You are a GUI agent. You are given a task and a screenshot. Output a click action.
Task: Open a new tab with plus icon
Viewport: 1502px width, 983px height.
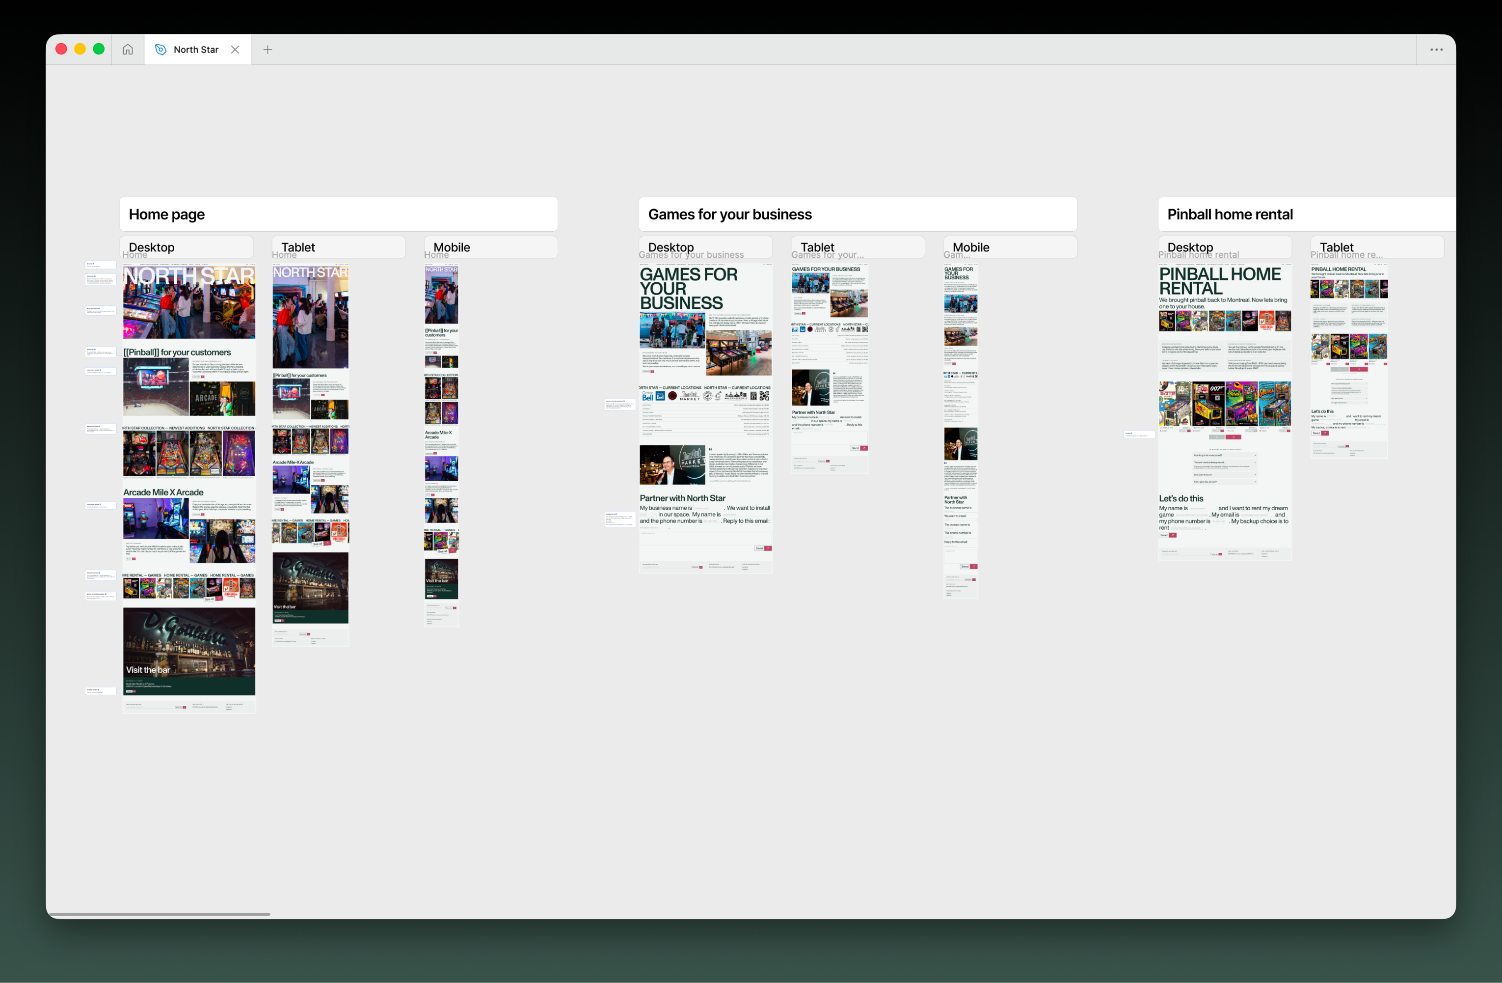coord(268,49)
